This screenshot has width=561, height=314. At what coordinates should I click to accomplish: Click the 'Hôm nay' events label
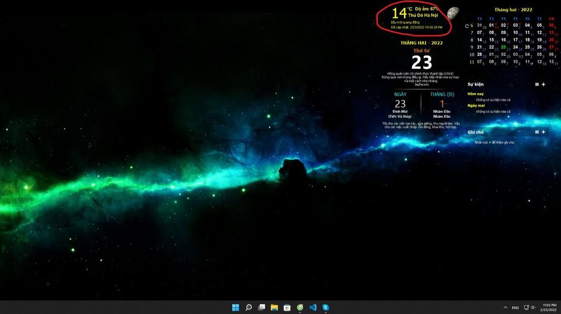(x=476, y=94)
